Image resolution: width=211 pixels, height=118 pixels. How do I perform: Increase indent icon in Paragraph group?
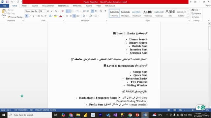tap(88, 11)
